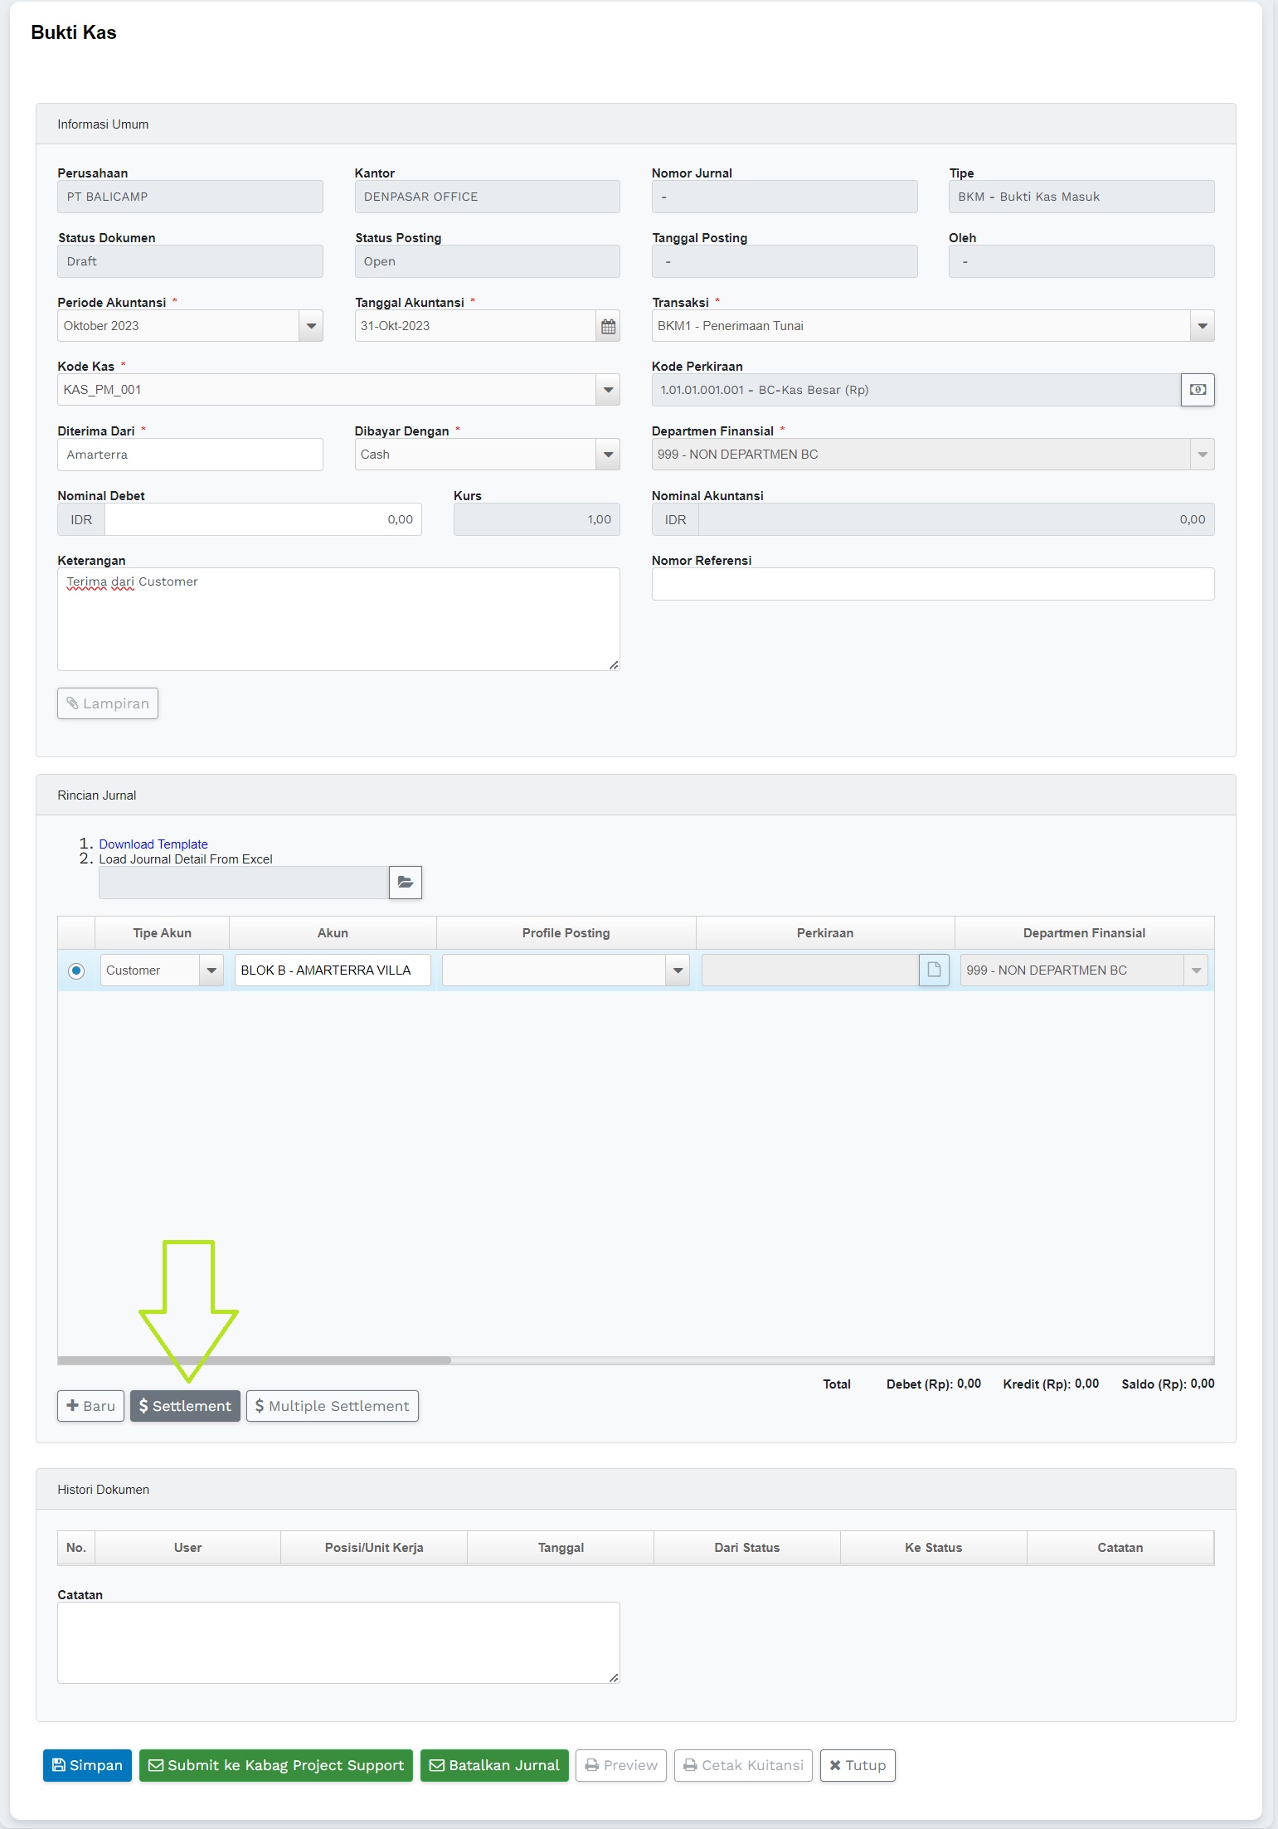Image resolution: width=1278 pixels, height=1829 pixels.
Task: Click the Settlement dollar button
Action: (185, 1406)
